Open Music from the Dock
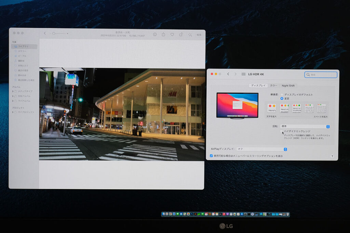350x233 pixels. click(224, 214)
